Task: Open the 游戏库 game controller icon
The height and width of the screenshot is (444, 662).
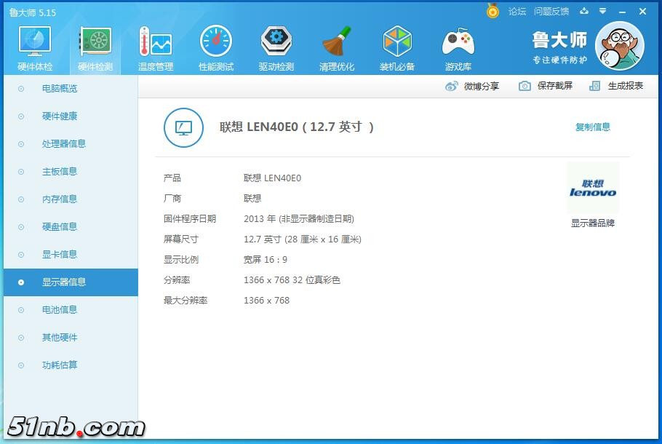Action: 458,47
